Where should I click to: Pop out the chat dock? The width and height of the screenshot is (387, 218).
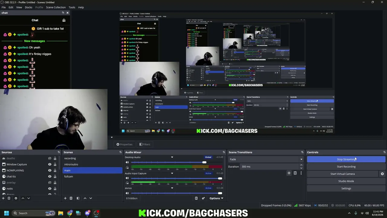[63, 13]
